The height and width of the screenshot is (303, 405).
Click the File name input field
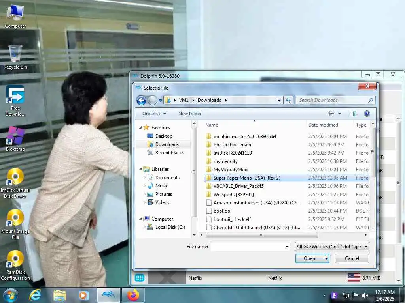[x=247, y=247]
